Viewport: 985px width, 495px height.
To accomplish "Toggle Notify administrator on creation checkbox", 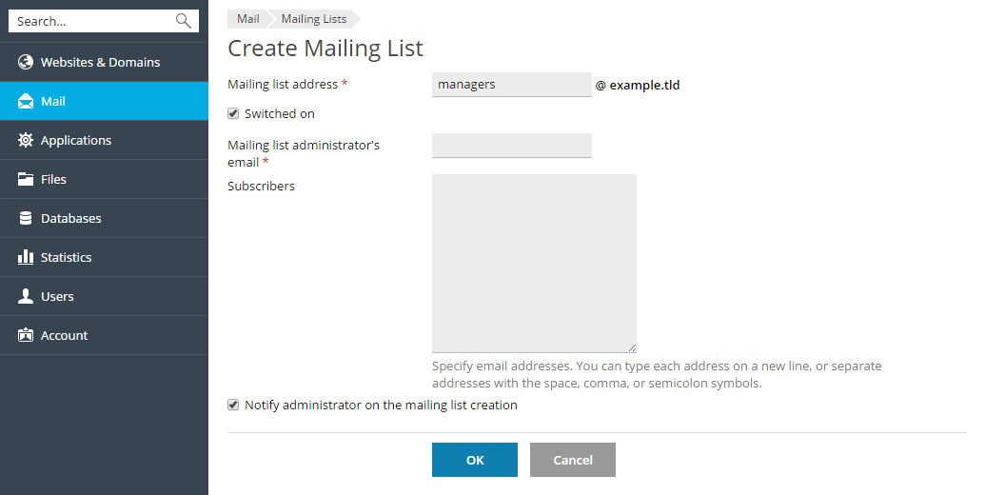I will click(x=233, y=405).
